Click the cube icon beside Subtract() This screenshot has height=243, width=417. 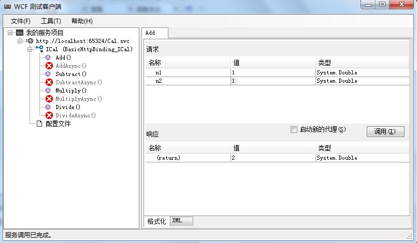pyautogui.click(x=48, y=74)
